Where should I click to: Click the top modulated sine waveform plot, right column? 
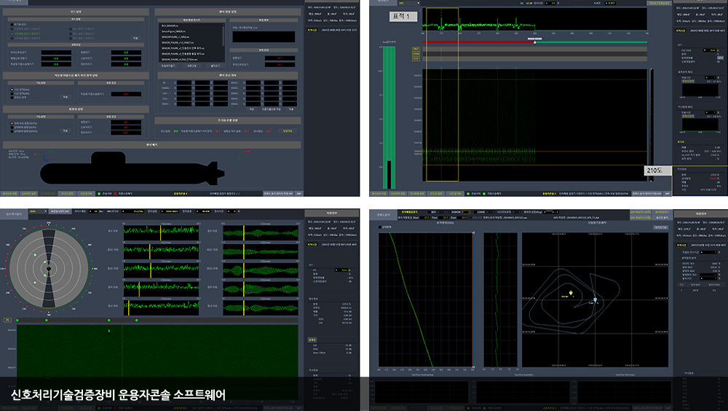click(260, 233)
